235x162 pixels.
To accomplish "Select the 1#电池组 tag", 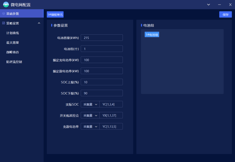I will pyautogui.click(x=152, y=35).
